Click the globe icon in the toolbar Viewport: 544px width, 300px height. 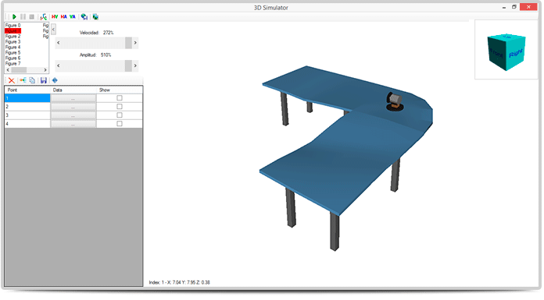pos(84,16)
